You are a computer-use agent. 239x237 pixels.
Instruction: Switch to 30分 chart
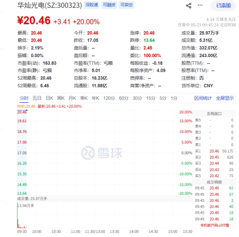[137, 98]
